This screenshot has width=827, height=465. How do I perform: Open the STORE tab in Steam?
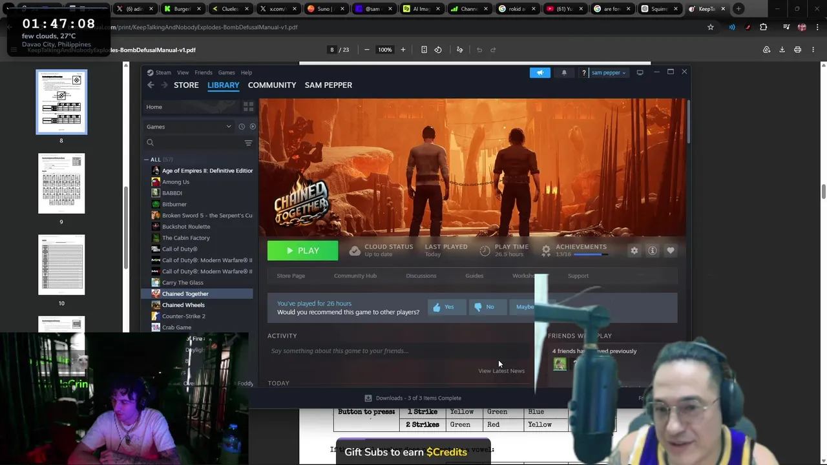tap(186, 85)
